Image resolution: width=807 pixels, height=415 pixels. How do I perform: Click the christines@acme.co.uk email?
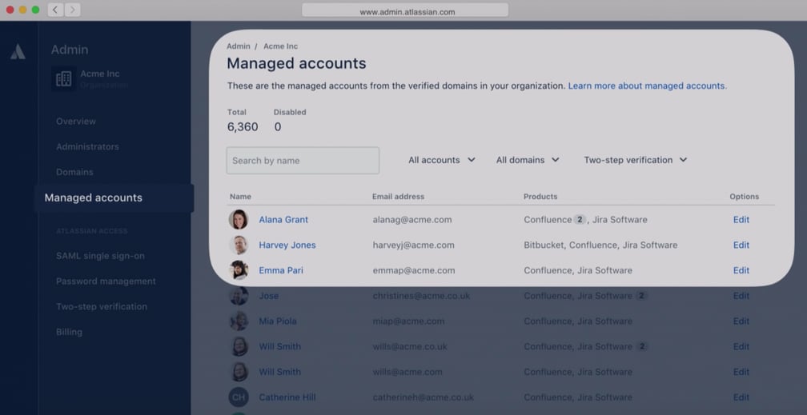pyautogui.click(x=421, y=296)
